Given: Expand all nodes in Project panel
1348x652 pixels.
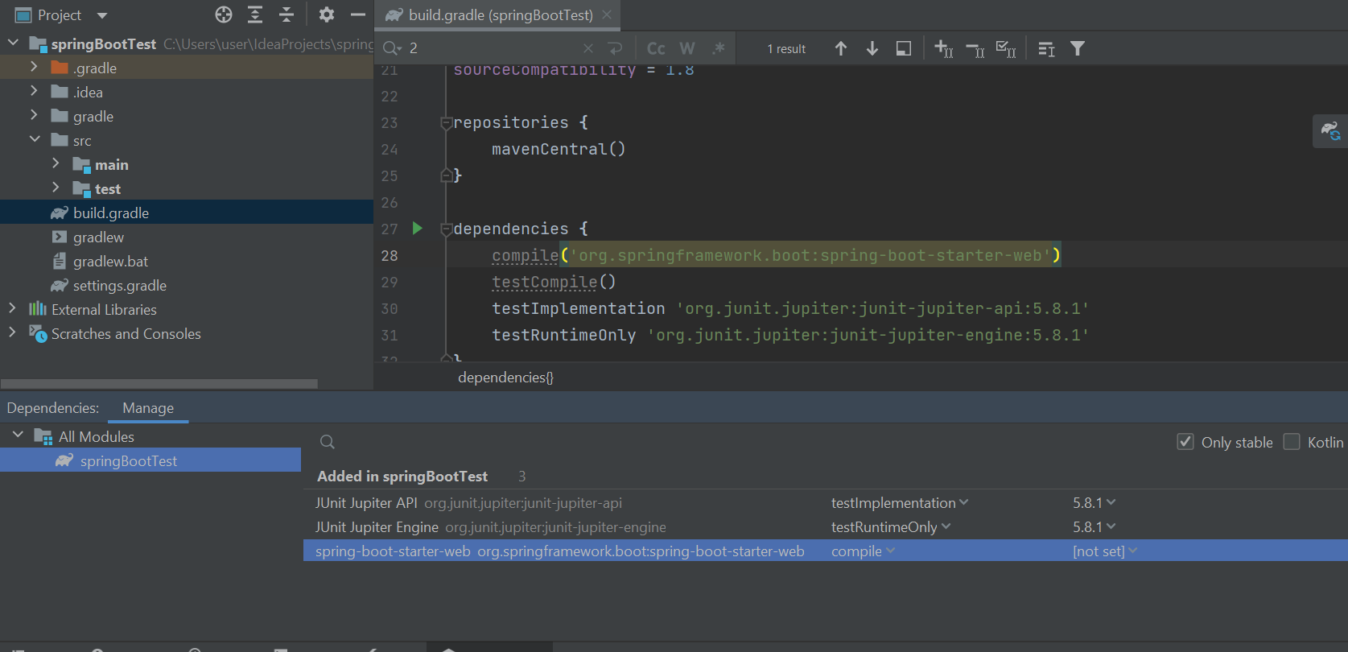Looking at the screenshot, I should pos(255,14).
